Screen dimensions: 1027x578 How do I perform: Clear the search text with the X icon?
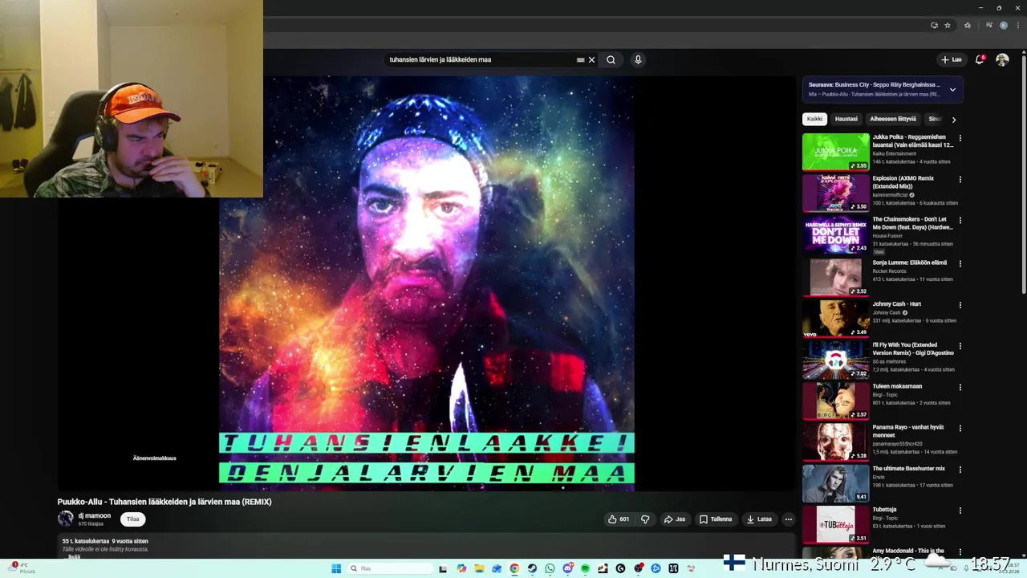pos(592,59)
